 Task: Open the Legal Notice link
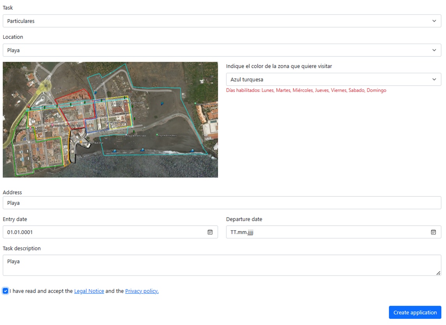coord(89,291)
